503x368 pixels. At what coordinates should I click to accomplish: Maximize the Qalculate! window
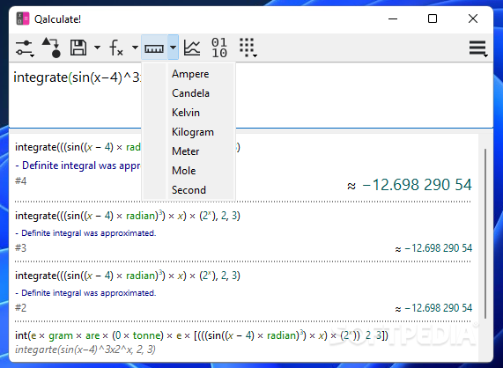click(x=433, y=18)
